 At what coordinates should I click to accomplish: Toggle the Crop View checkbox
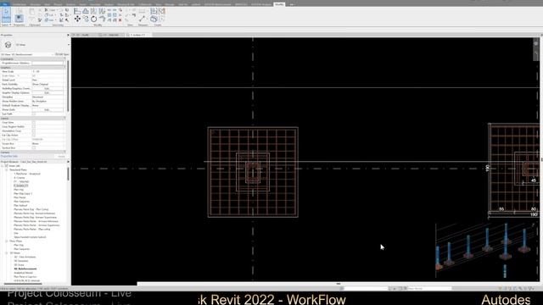pos(34,122)
